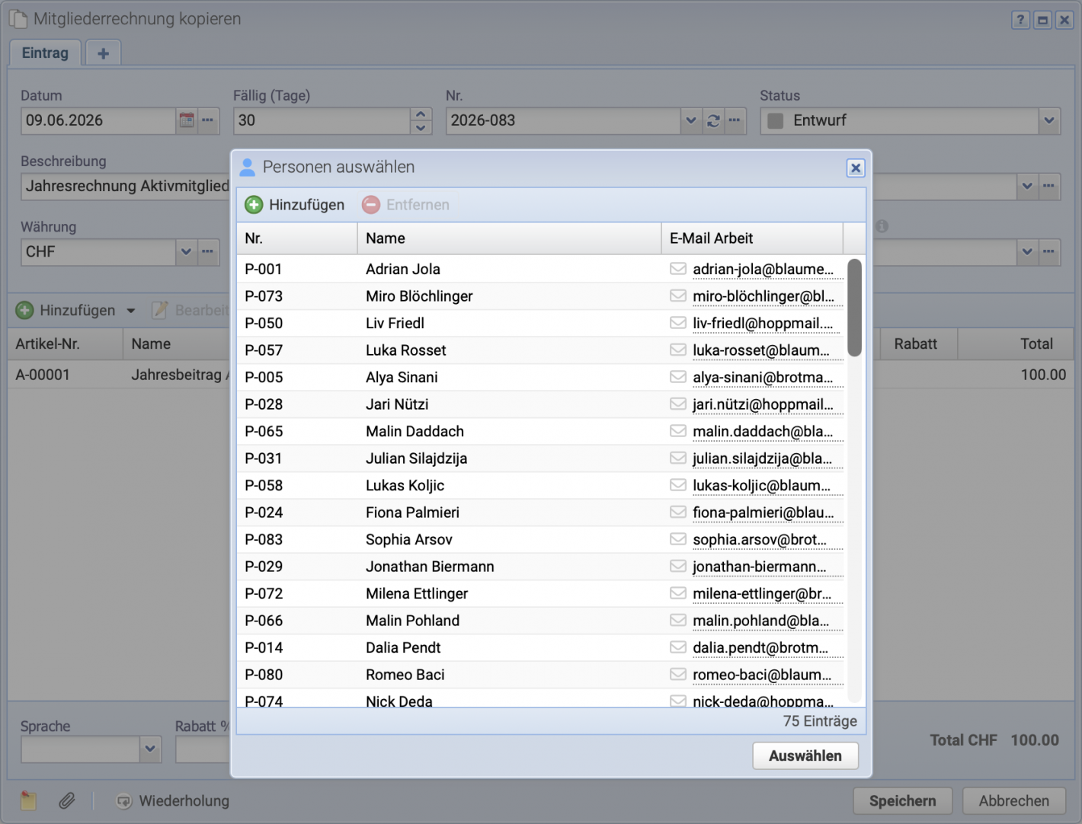The height and width of the screenshot is (824, 1082).
Task: Sort by E-Mail Arbeit column header
Action: tap(752, 238)
